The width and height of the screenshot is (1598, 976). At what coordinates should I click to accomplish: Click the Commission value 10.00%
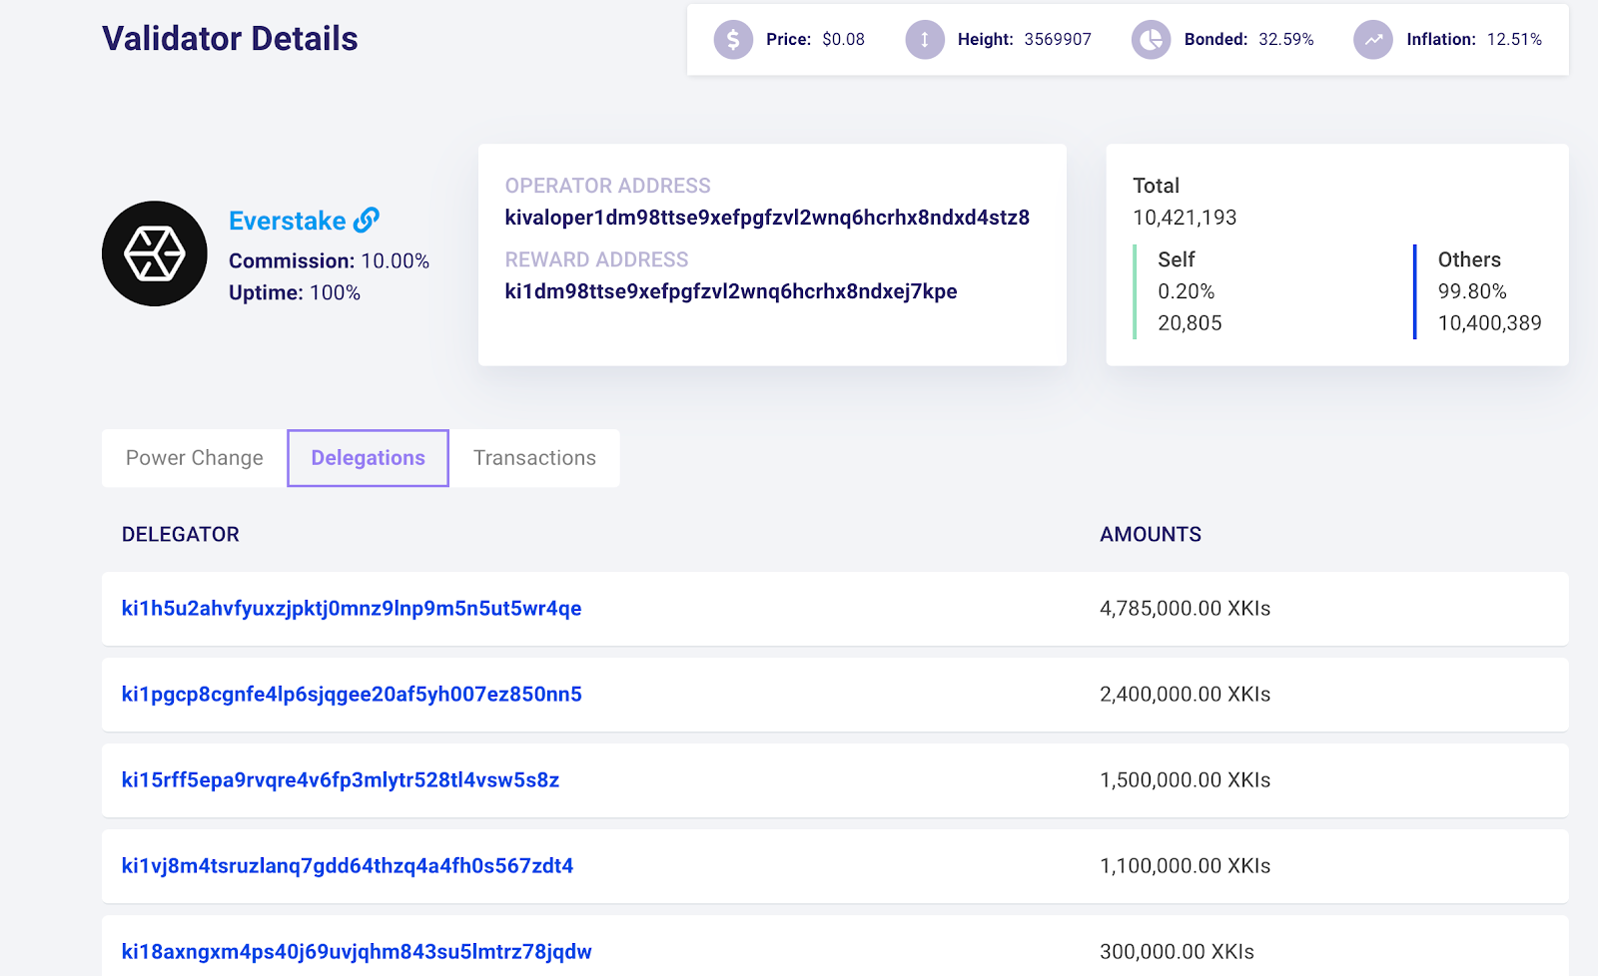(395, 260)
